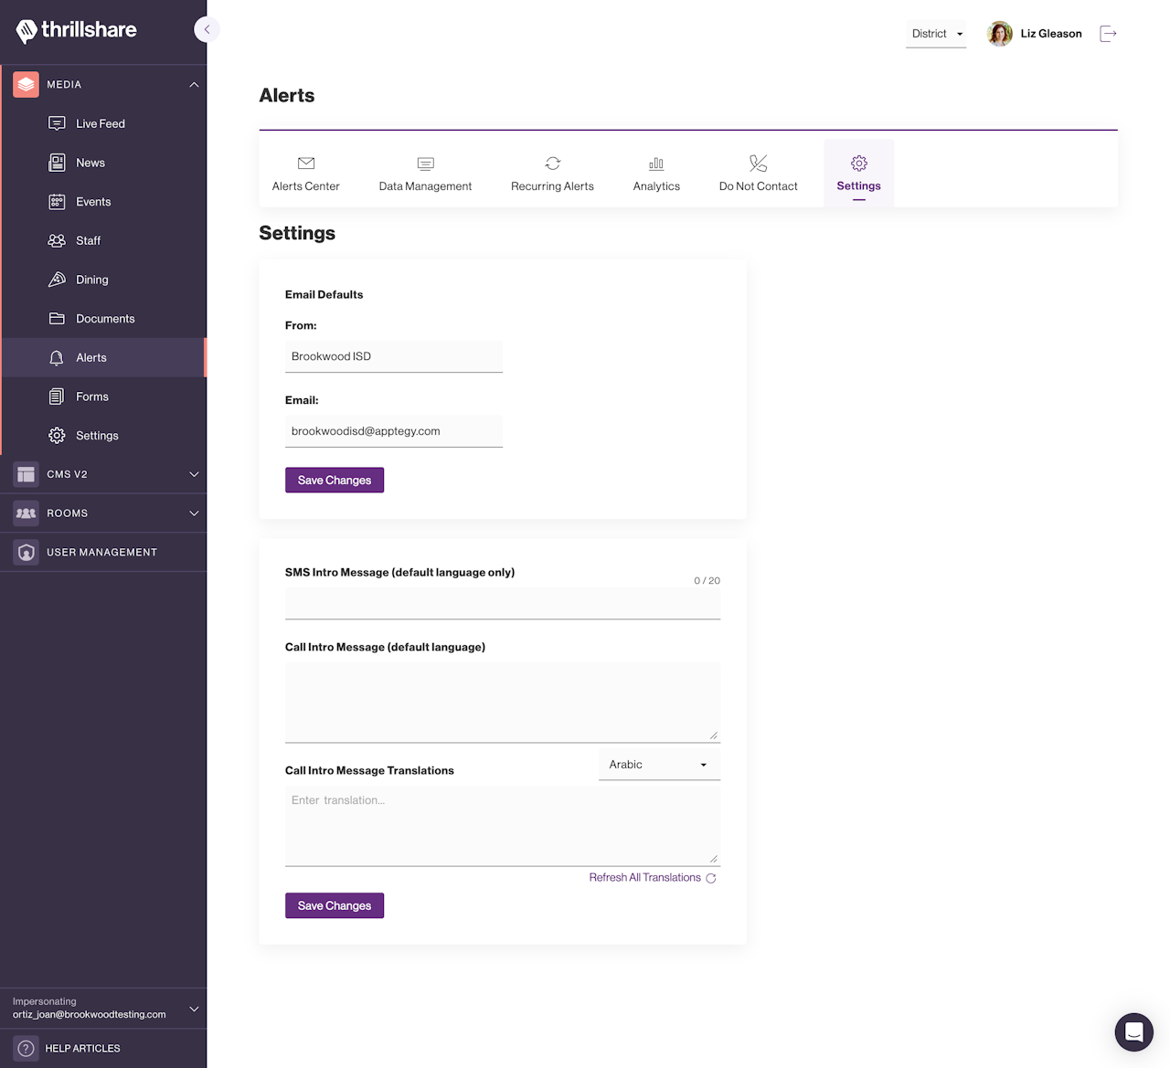Click the Do Not Contact phone icon
The height and width of the screenshot is (1068, 1170).
point(758,164)
